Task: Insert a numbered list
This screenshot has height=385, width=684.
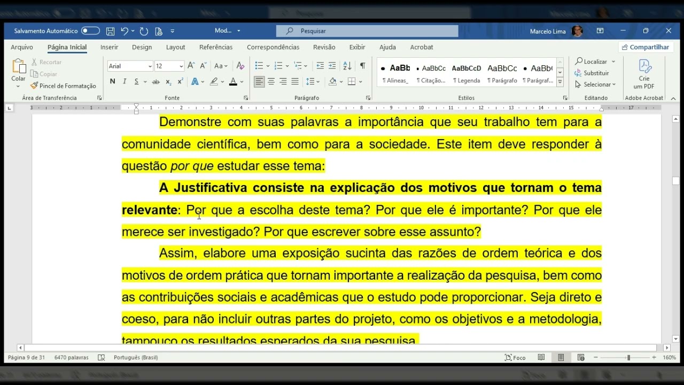Action: pyautogui.click(x=278, y=66)
